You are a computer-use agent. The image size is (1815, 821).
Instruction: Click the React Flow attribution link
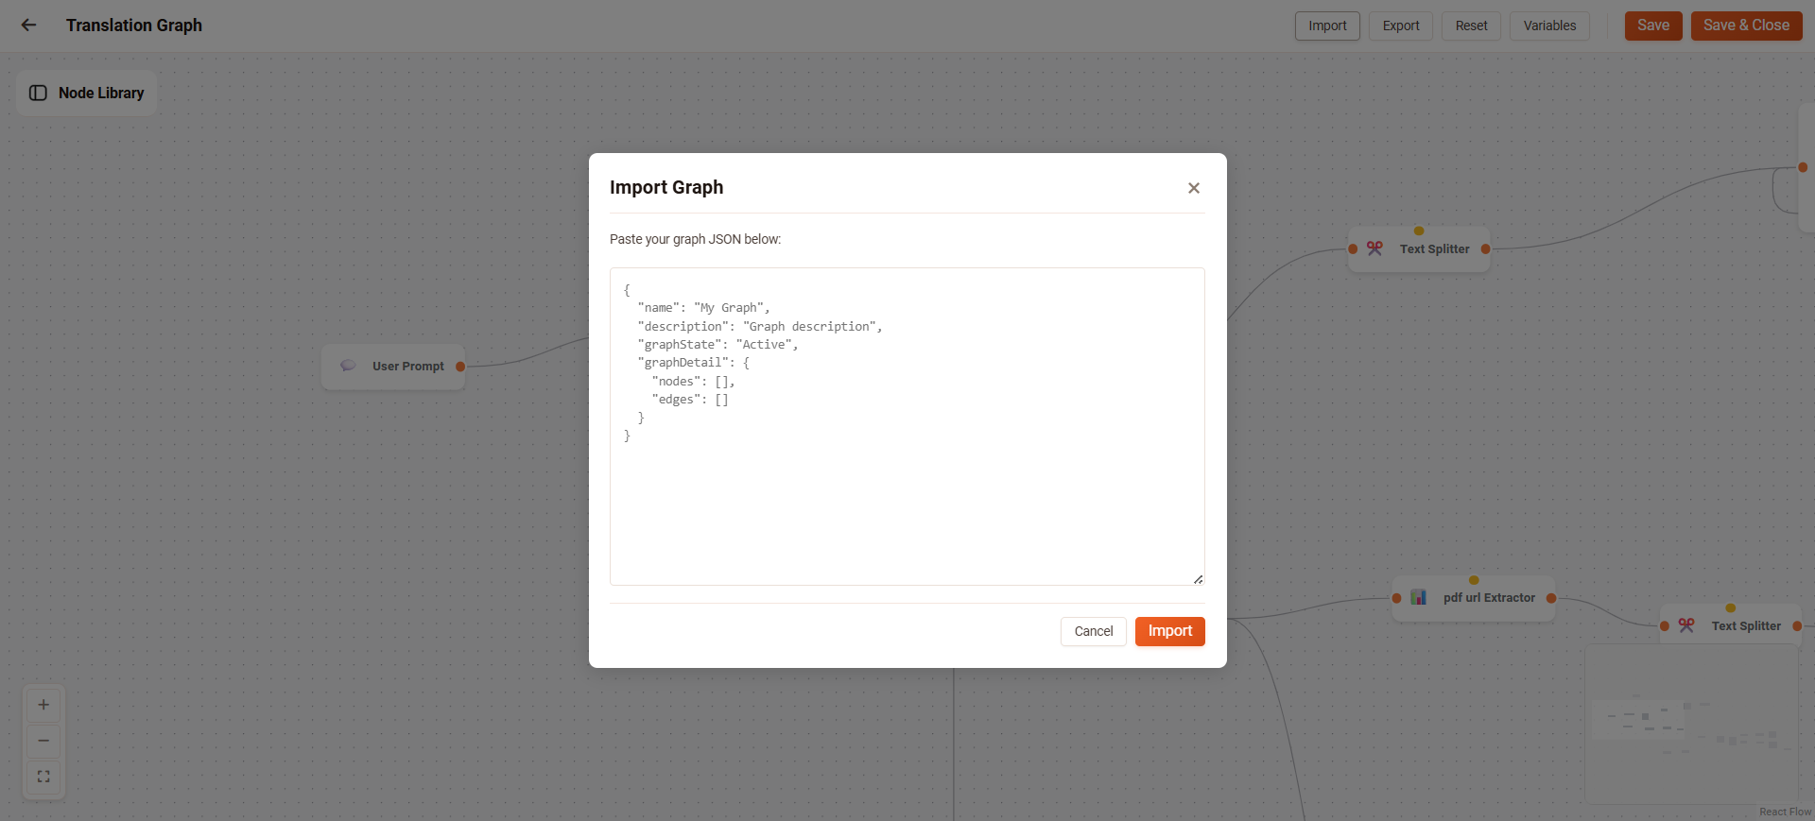pyautogui.click(x=1785, y=812)
